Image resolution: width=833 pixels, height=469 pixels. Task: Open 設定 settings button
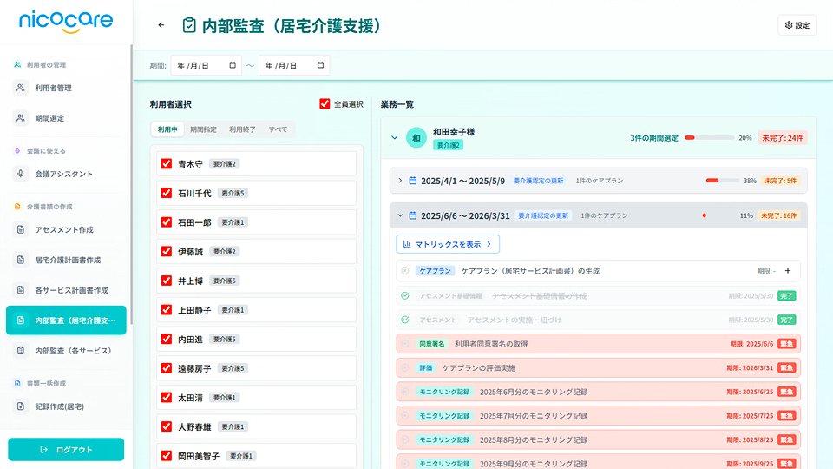[x=797, y=25]
